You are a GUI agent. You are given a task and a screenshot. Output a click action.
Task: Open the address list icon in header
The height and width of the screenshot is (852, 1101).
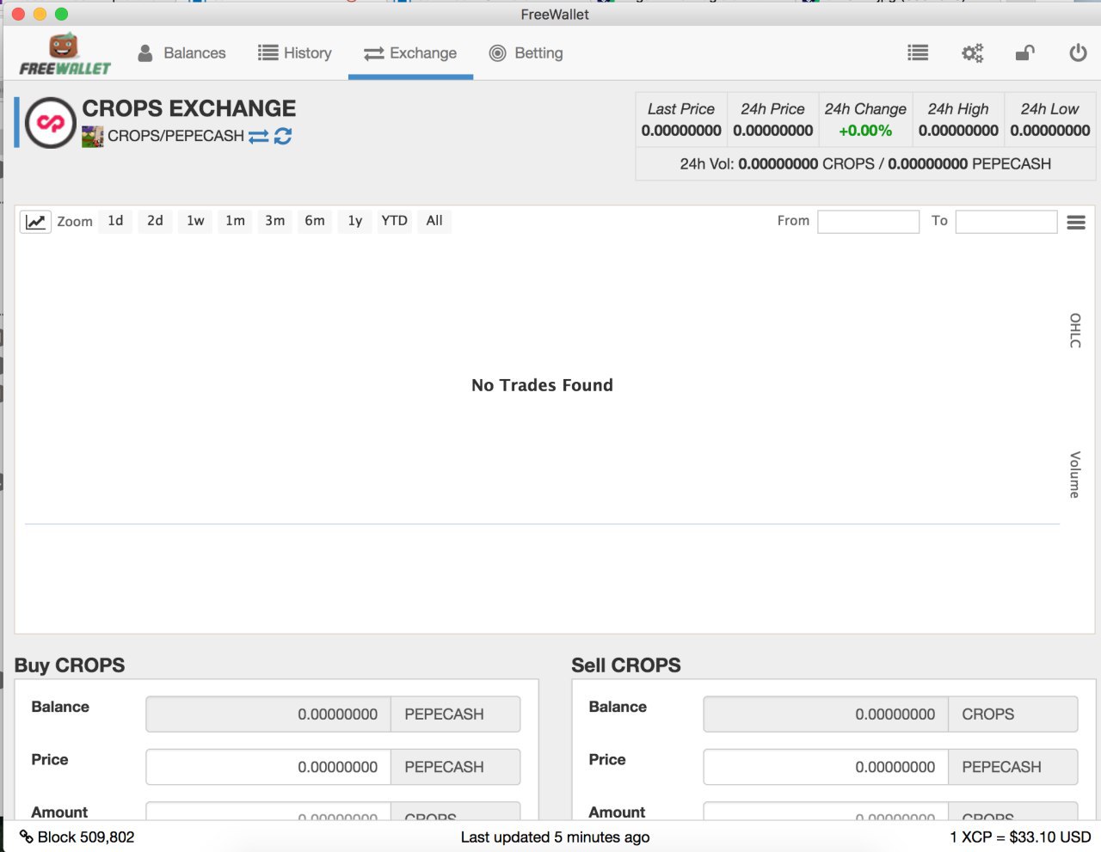(918, 53)
